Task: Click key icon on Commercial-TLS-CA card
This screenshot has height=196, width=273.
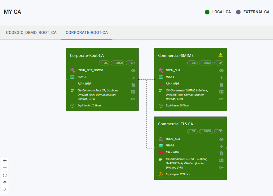Action: pyautogui.click(x=221, y=167)
